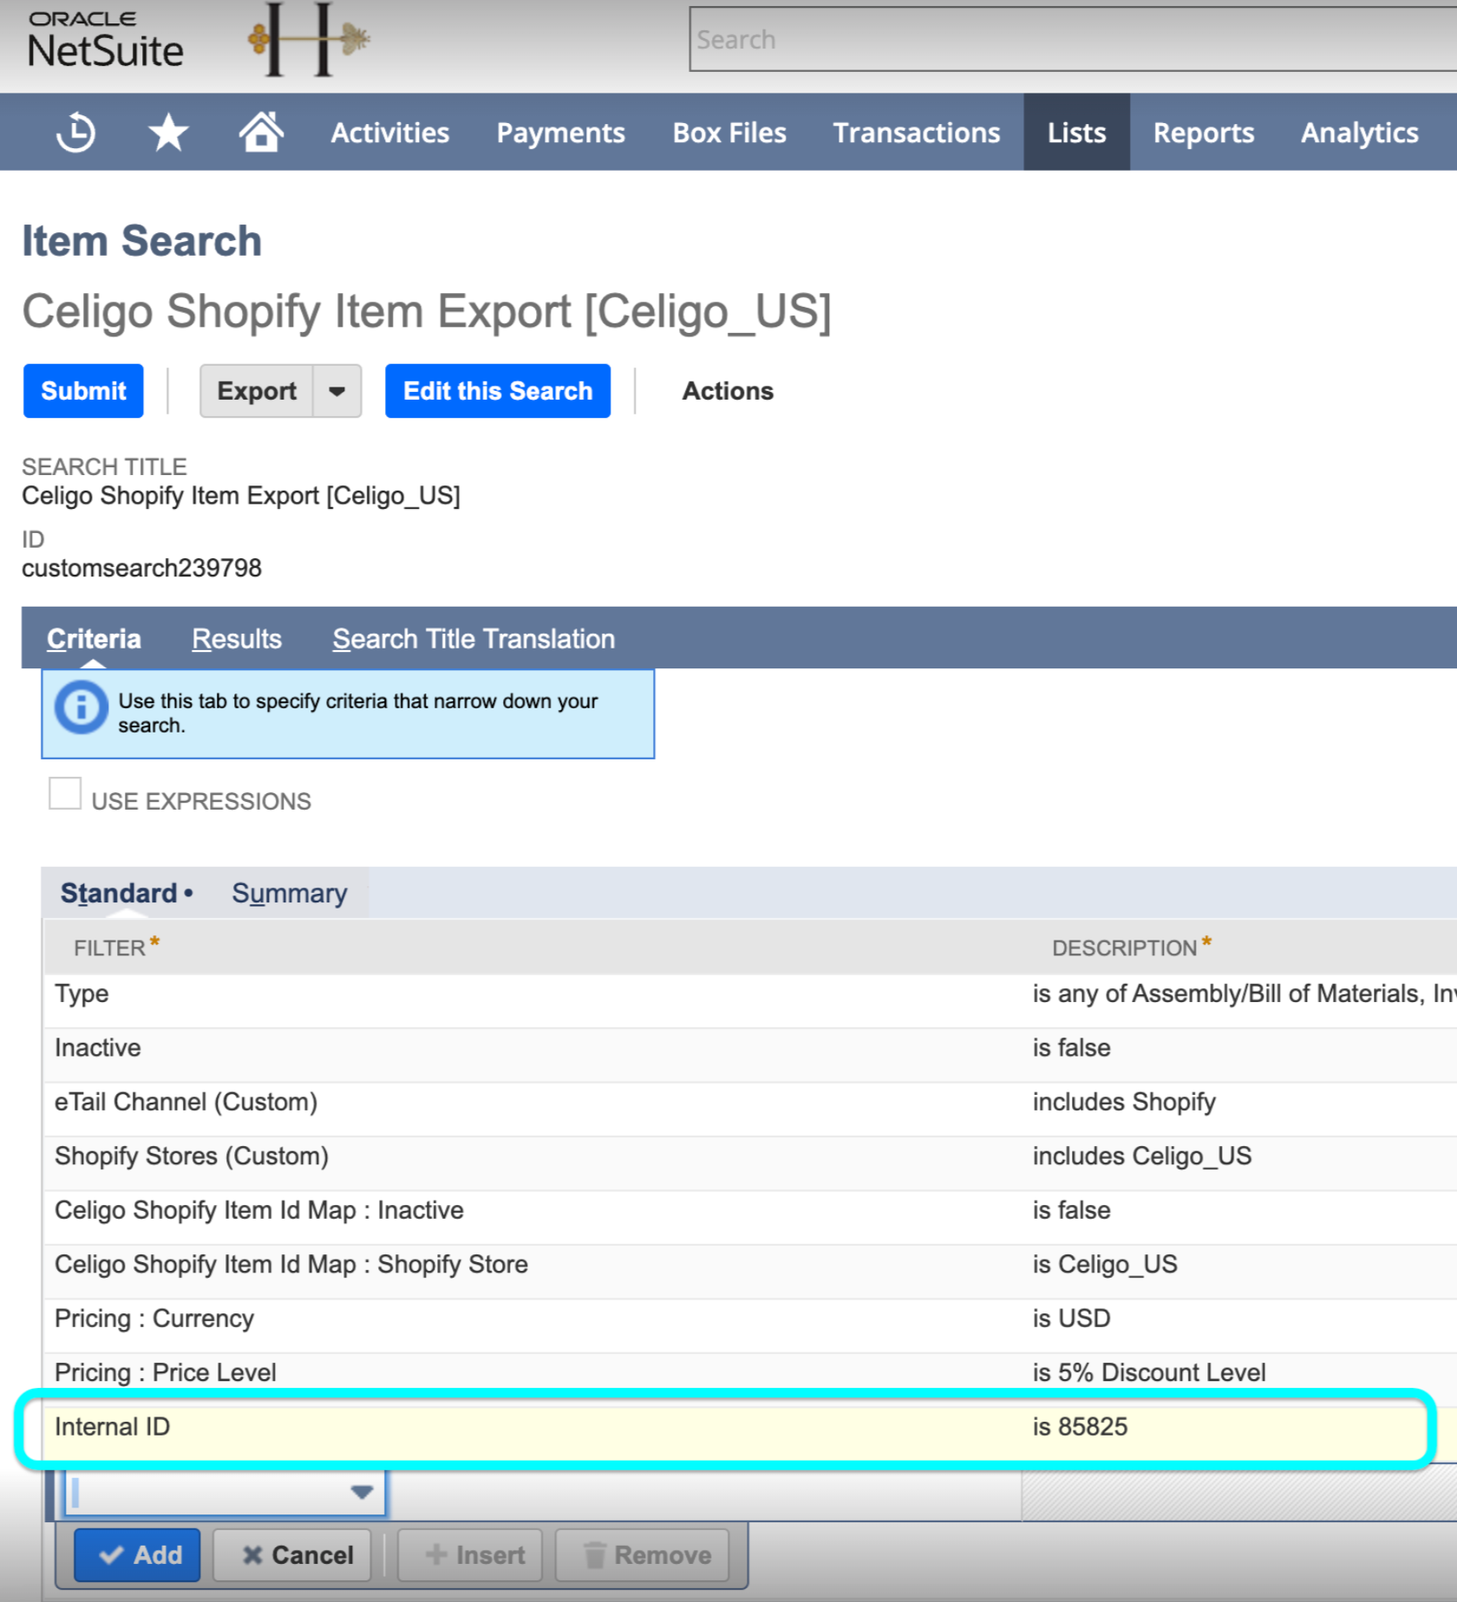Image resolution: width=1457 pixels, height=1602 pixels.
Task: Click description 'includes Shopify'
Action: click(x=1124, y=1102)
